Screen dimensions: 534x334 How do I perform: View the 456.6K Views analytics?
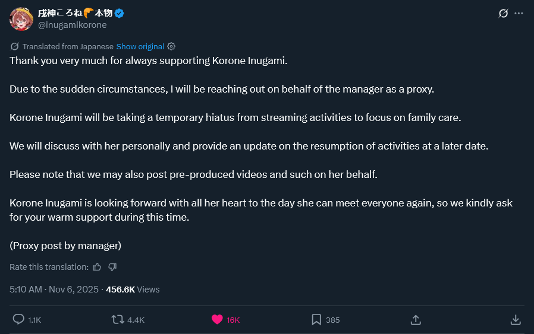[133, 290]
